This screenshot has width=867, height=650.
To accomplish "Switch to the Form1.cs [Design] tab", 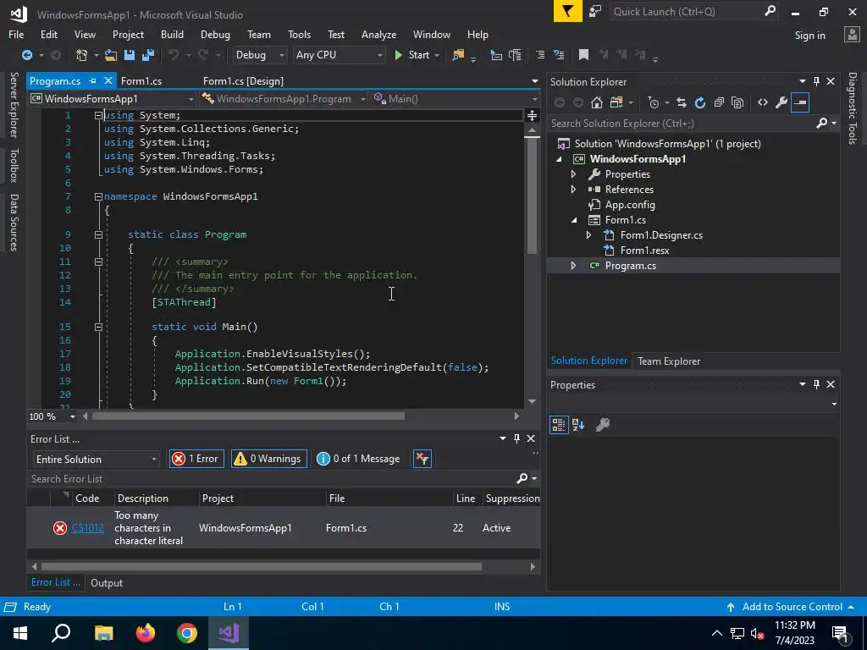I will click(243, 80).
